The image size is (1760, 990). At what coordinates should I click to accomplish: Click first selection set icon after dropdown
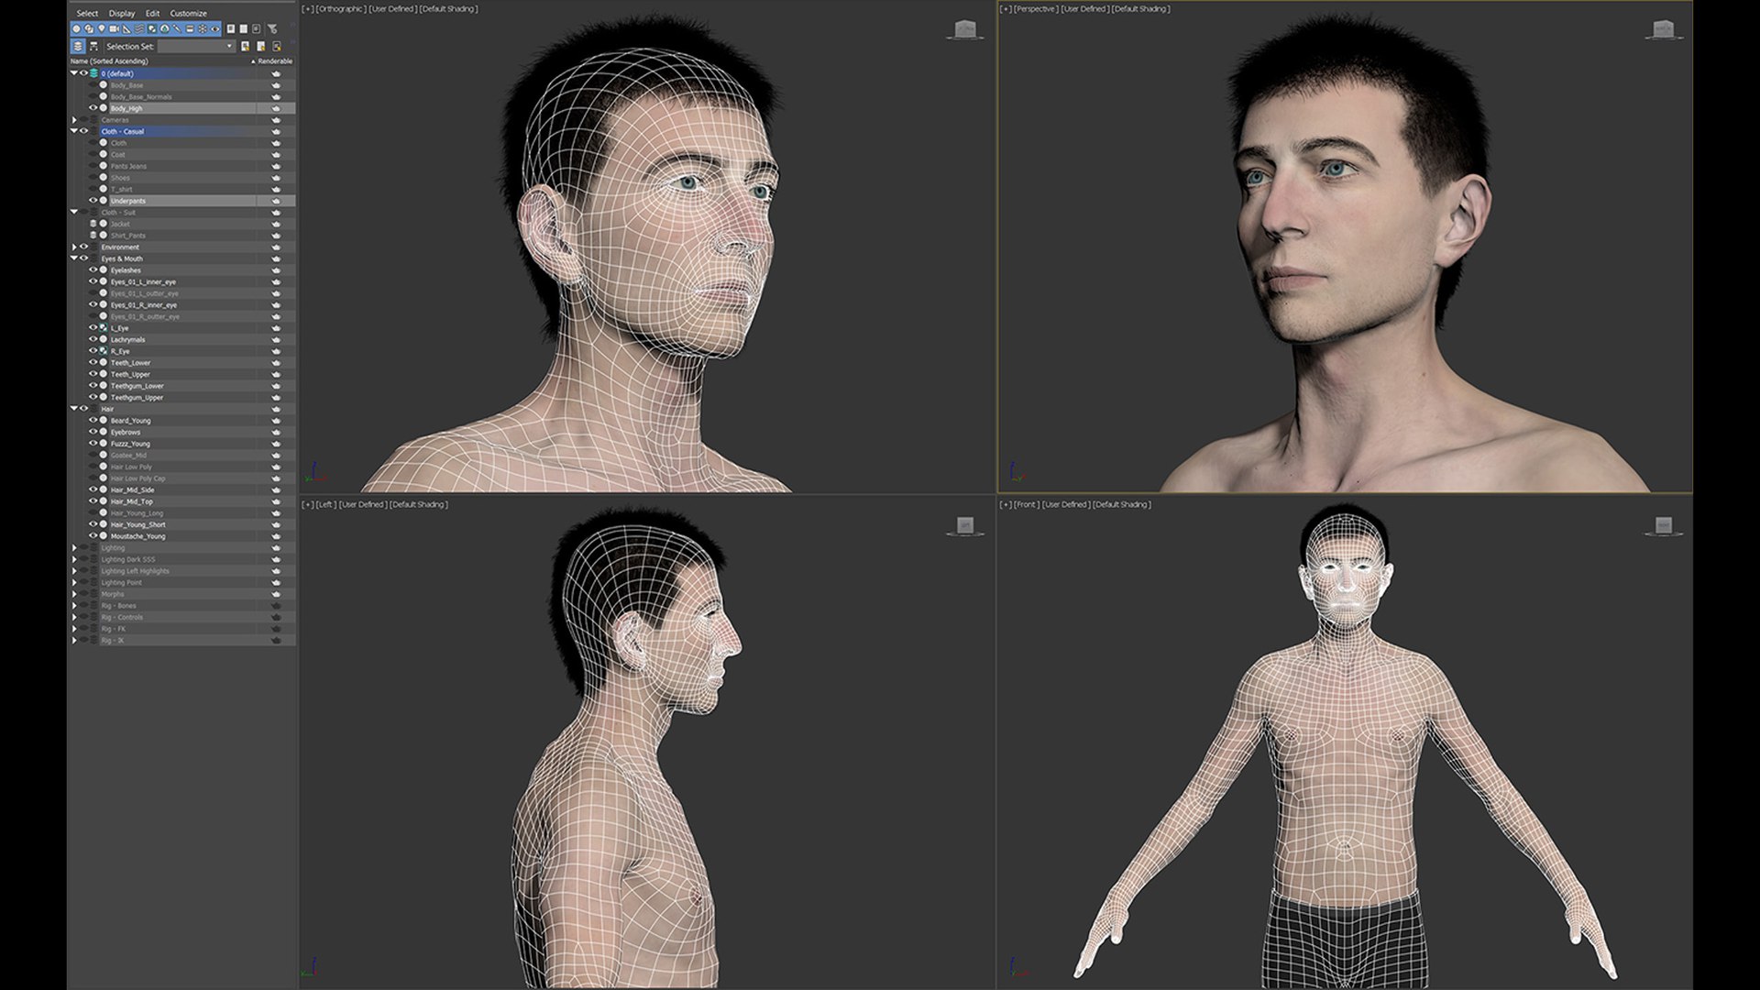point(245,46)
